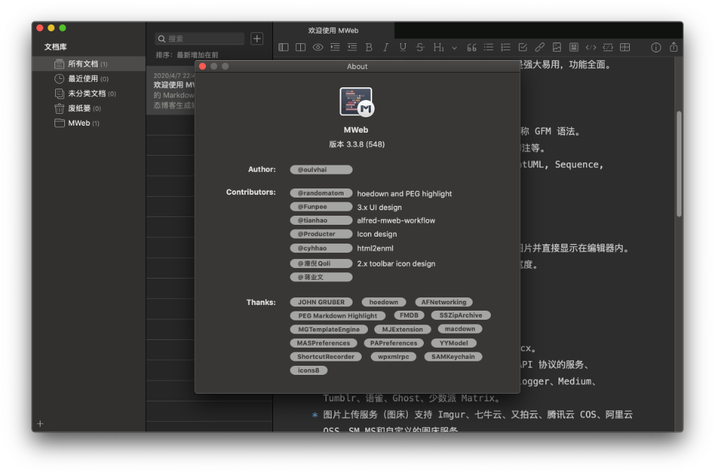
Task: Open the FMDB thanks link
Action: (409, 316)
